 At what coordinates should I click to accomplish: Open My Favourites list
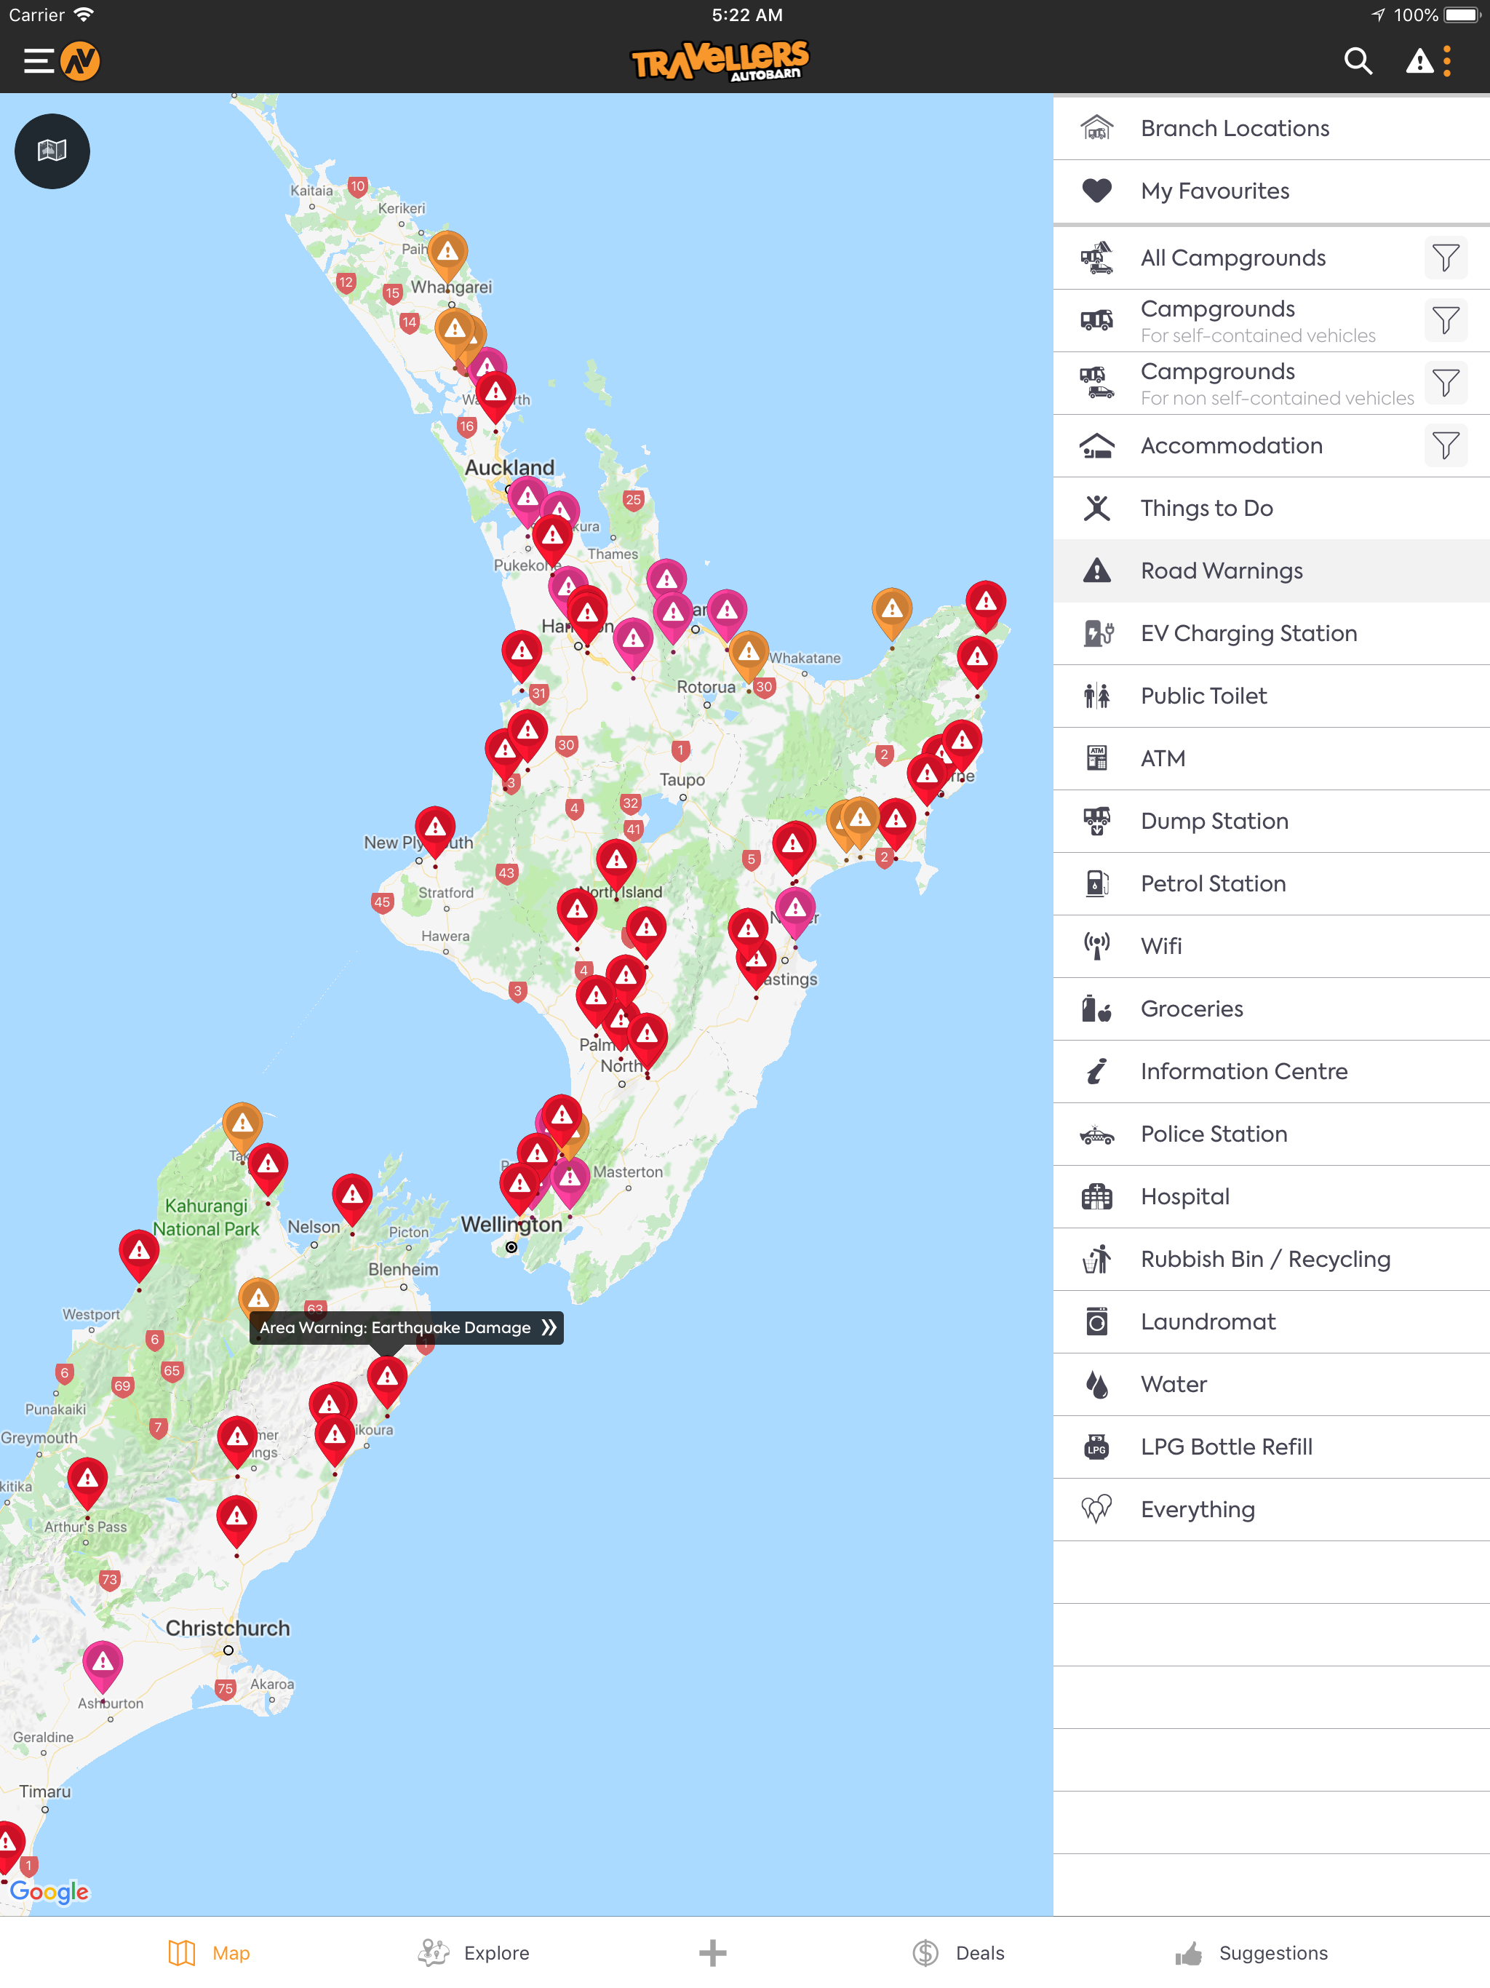(x=1214, y=191)
